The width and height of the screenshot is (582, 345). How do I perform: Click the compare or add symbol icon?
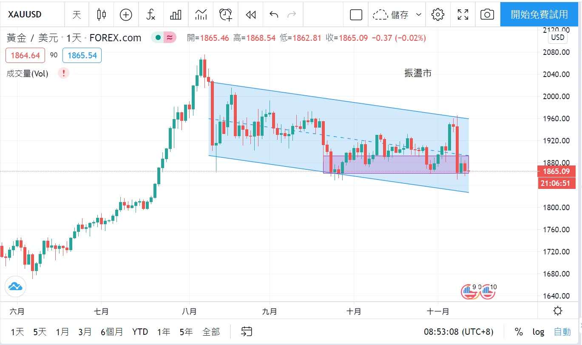click(x=126, y=15)
